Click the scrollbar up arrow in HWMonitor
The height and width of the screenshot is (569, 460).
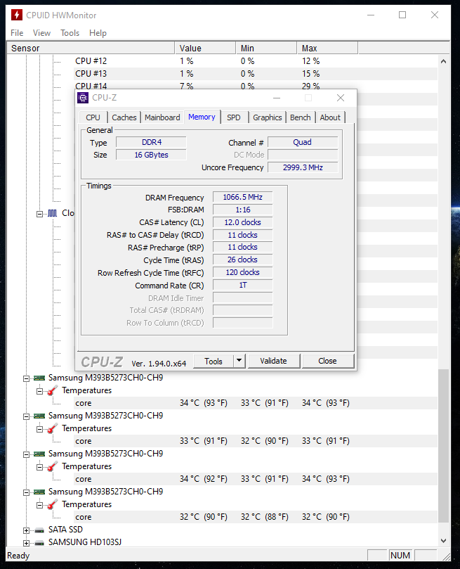[443, 61]
